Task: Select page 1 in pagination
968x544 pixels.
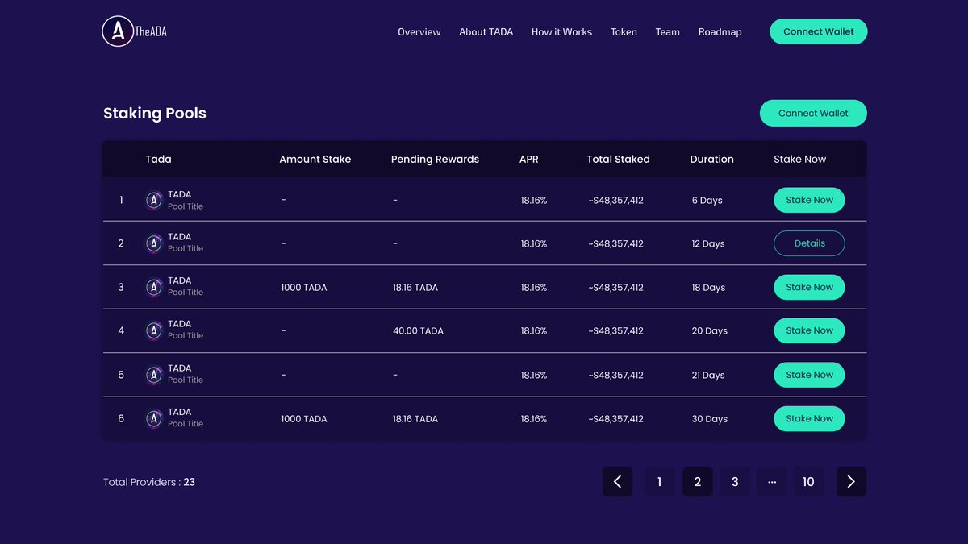Action: coord(660,482)
